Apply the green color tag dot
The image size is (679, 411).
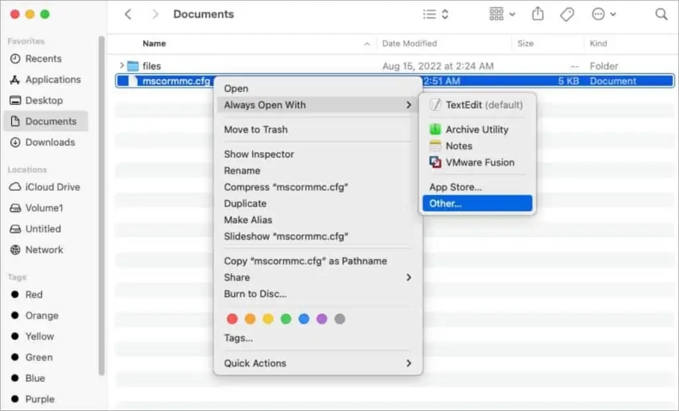pyautogui.click(x=286, y=319)
